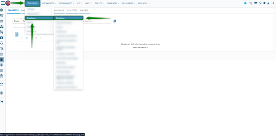Open the hamburger menu icon
The width and height of the screenshot is (276, 136).
coord(3,3)
